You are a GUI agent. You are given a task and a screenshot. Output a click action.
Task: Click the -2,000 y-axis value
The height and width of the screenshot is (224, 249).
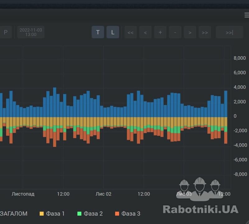[x=240, y=131]
